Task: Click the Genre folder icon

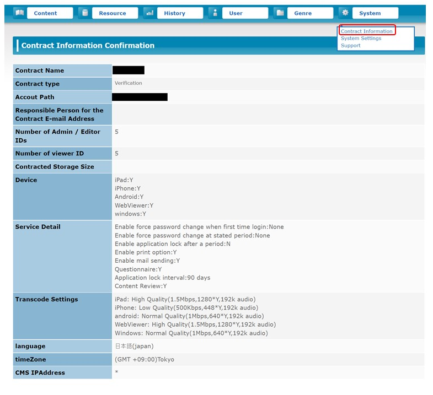Action: (280, 13)
